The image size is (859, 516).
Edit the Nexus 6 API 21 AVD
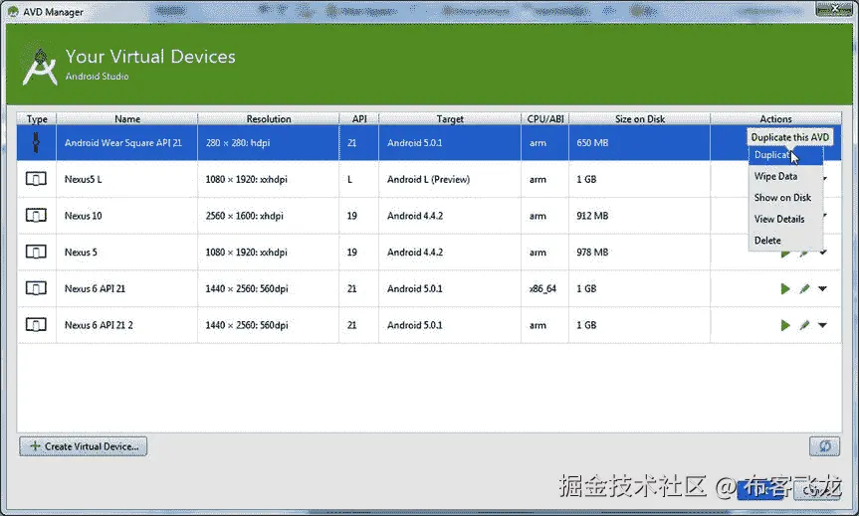804,289
